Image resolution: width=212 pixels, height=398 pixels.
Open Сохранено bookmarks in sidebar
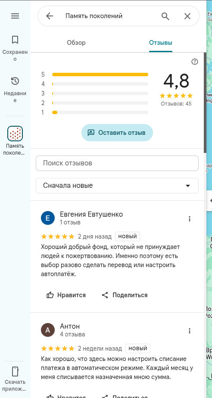(15, 48)
